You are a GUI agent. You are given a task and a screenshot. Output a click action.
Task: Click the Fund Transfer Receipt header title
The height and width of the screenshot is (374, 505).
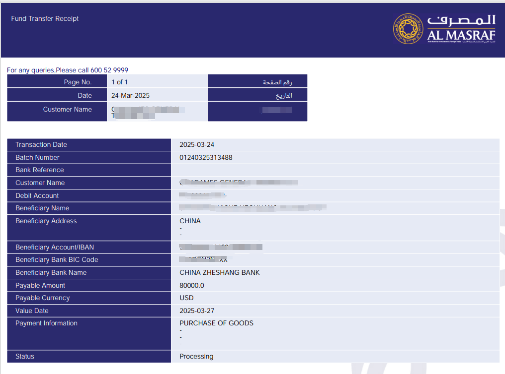[45, 19]
